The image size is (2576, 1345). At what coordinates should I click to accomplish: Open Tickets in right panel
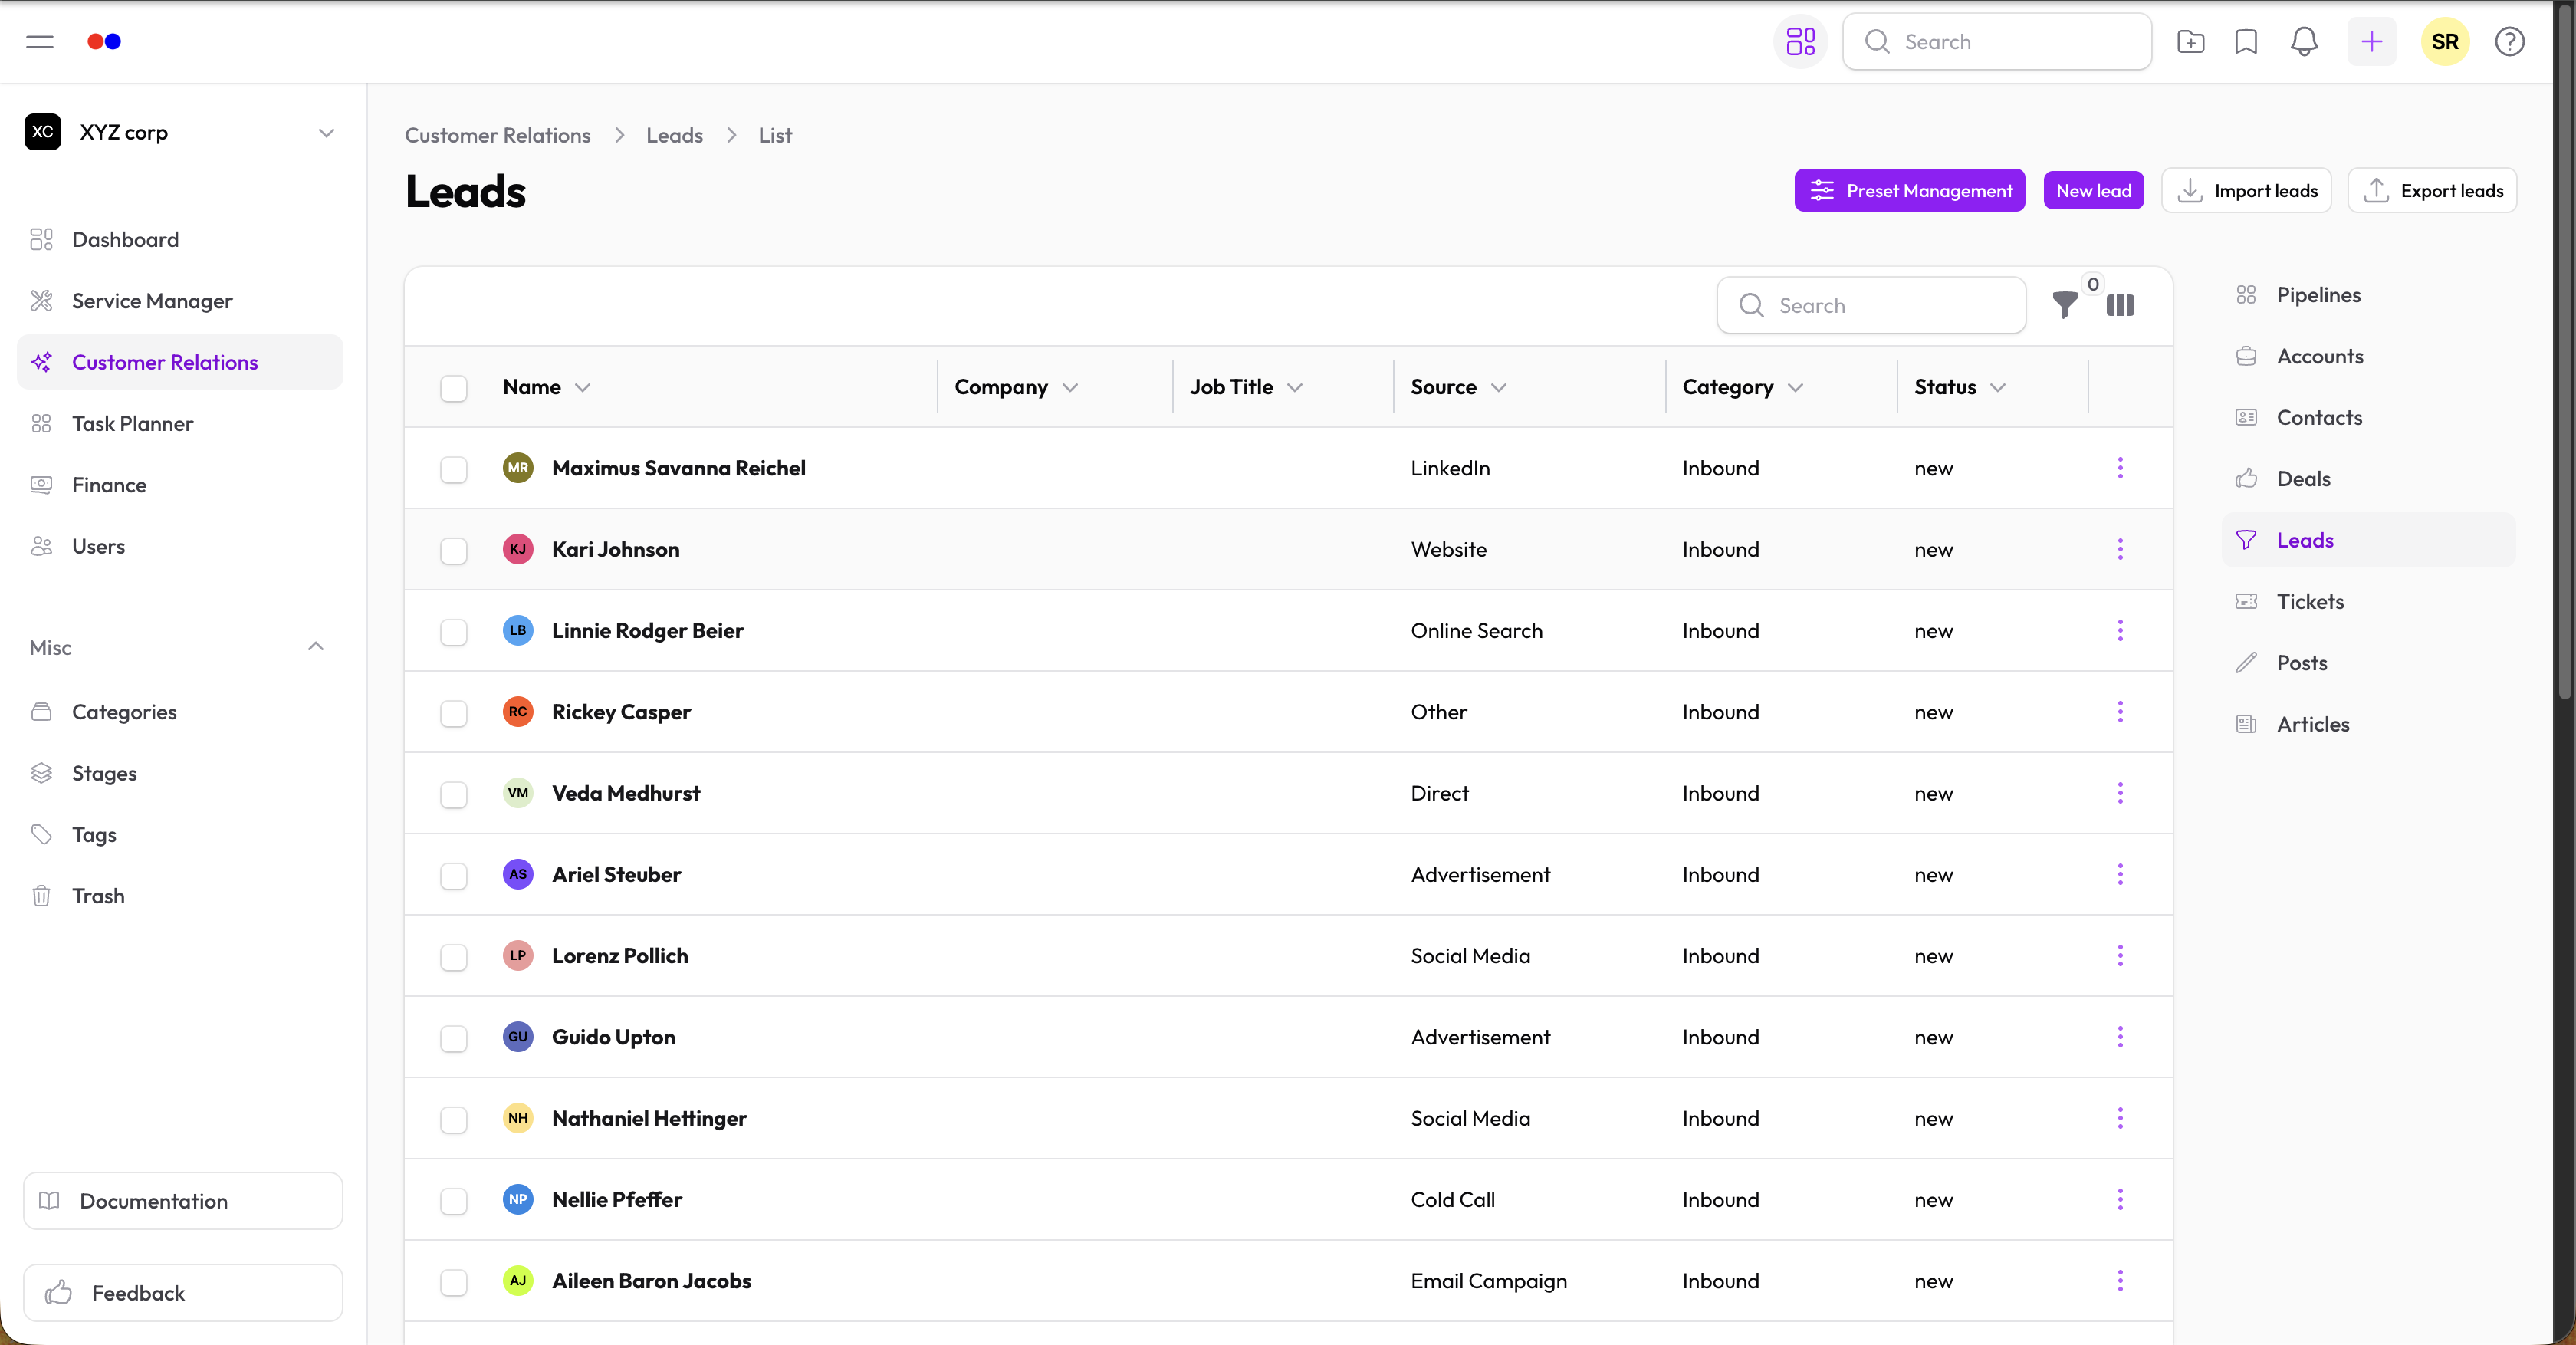(2368, 602)
